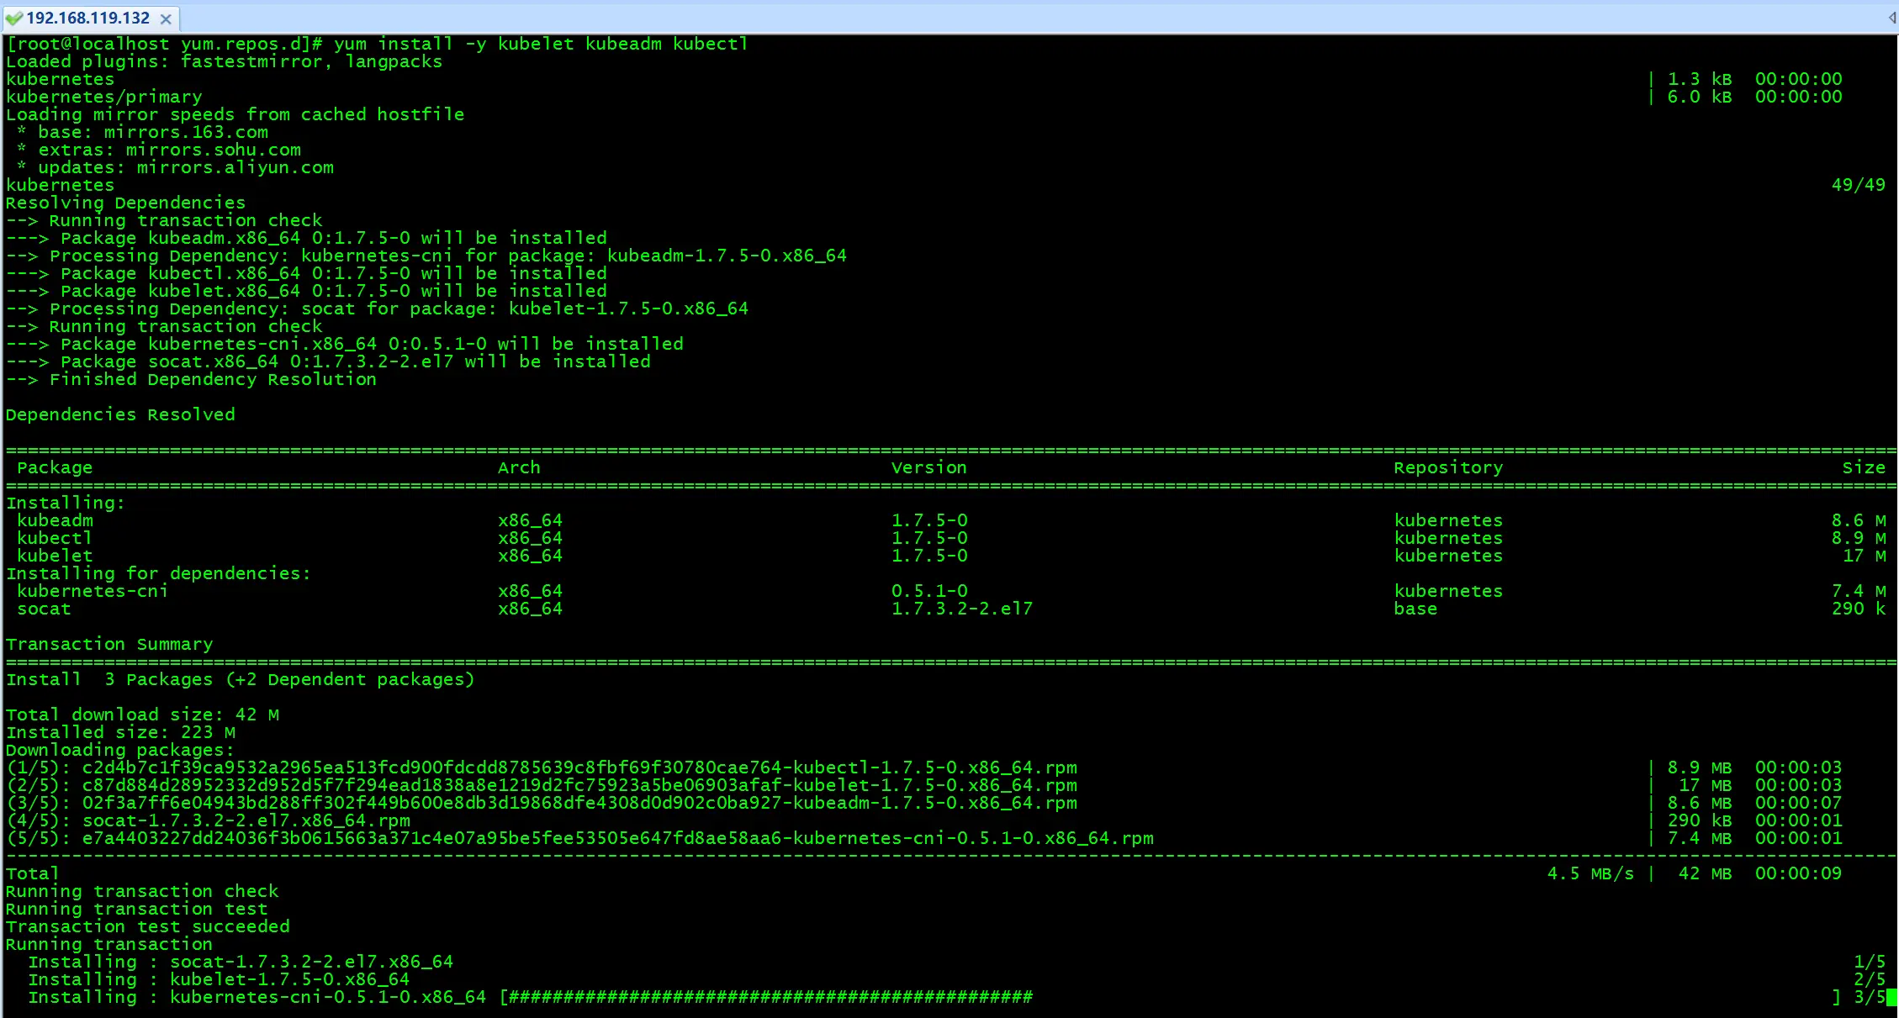The image size is (1899, 1018).
Task: Click the 'Size' column header text
Action: pos(1863,467)
